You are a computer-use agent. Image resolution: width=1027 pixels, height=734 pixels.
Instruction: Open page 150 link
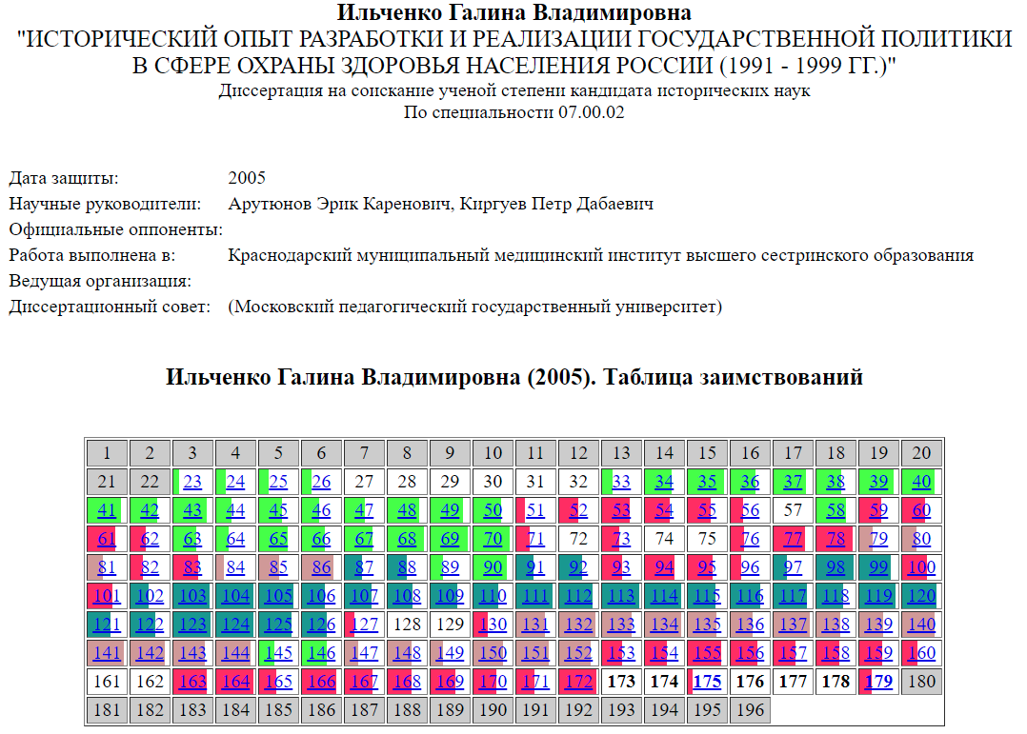493,653
